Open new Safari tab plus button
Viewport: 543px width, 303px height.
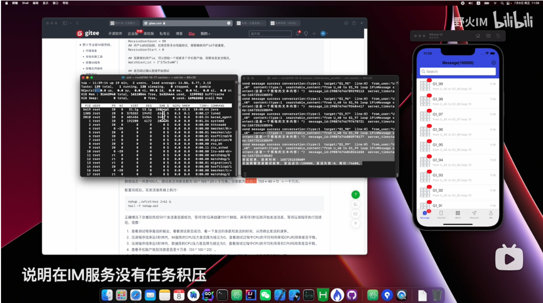pos(361,23)
